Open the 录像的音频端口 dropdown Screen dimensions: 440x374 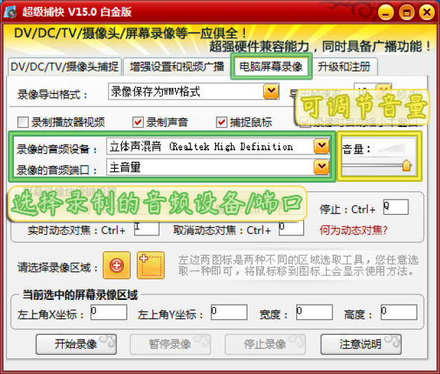(x=322, y=167)
